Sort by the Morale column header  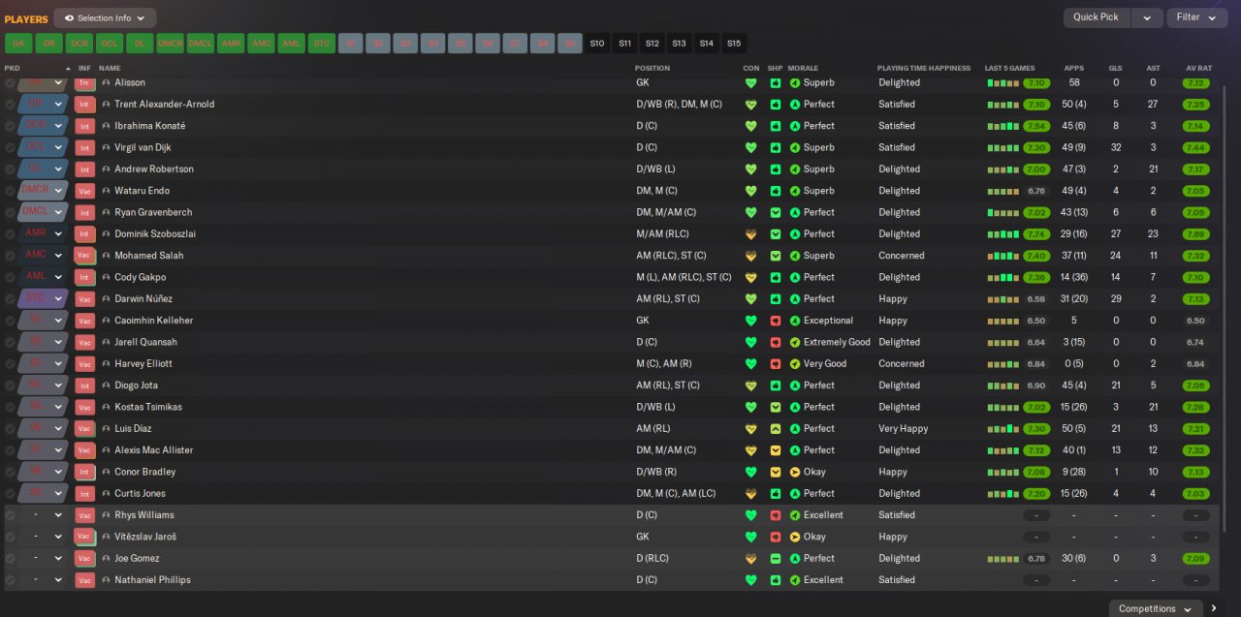click(803, 69)
